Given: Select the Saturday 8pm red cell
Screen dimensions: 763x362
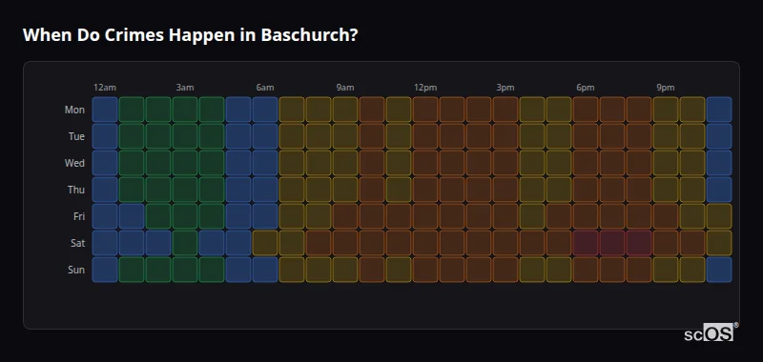Looking at the screenshot, I should (x=639, y=243).
